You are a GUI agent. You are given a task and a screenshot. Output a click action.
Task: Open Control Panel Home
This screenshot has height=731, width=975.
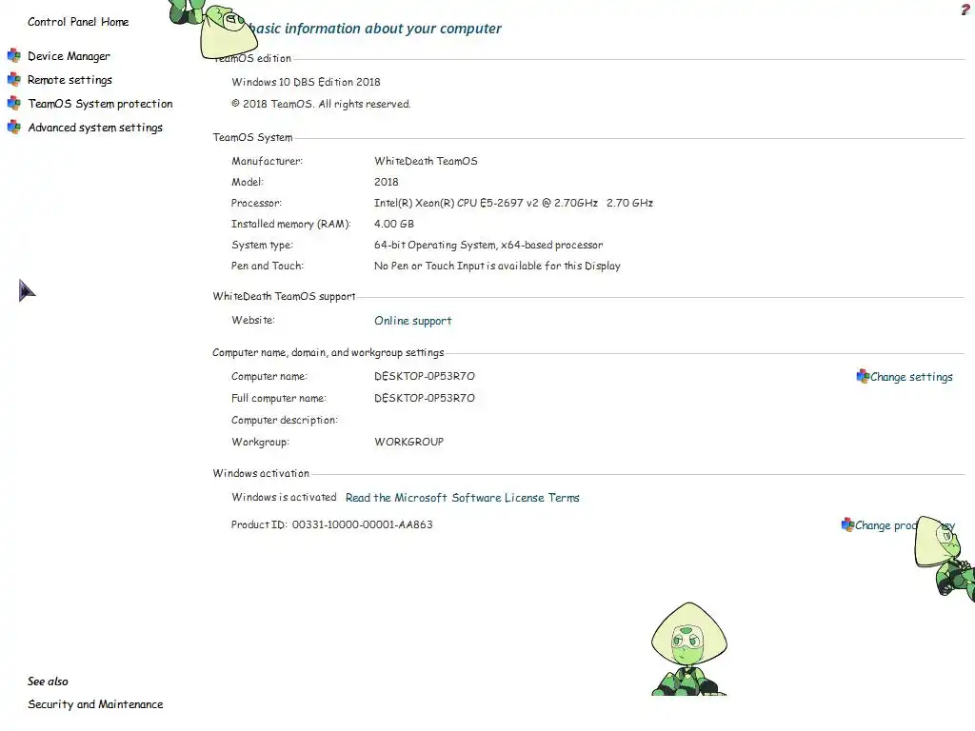[78, 22]
